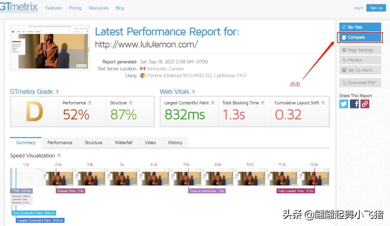Image resolution: width=390 pixels, height=226 pixels.
Task: Open the Pricing page
Action: coord(75,8)
